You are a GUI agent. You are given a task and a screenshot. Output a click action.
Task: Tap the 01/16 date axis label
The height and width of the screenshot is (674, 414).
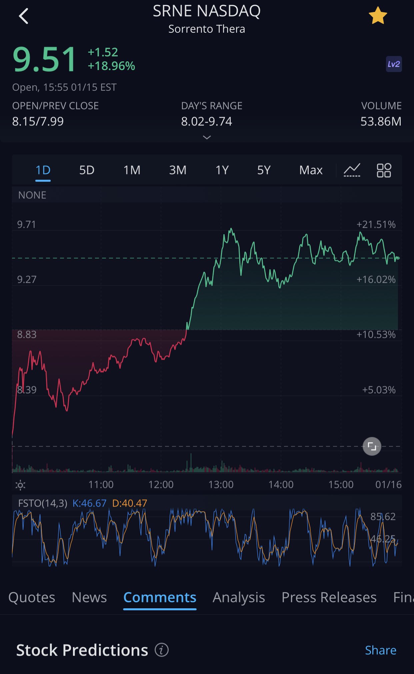coord(388,484)
